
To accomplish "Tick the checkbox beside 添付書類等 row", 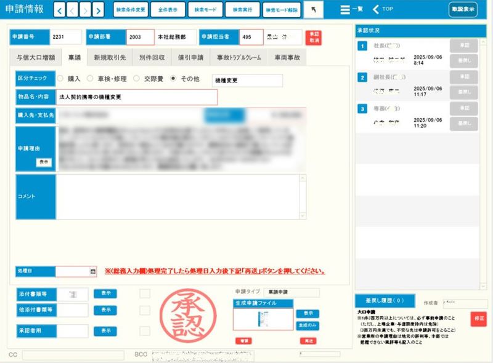I will pyautogui.click(x=144, y=293).
